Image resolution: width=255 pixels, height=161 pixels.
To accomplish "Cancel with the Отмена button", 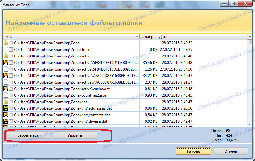I will click(231, 151).
